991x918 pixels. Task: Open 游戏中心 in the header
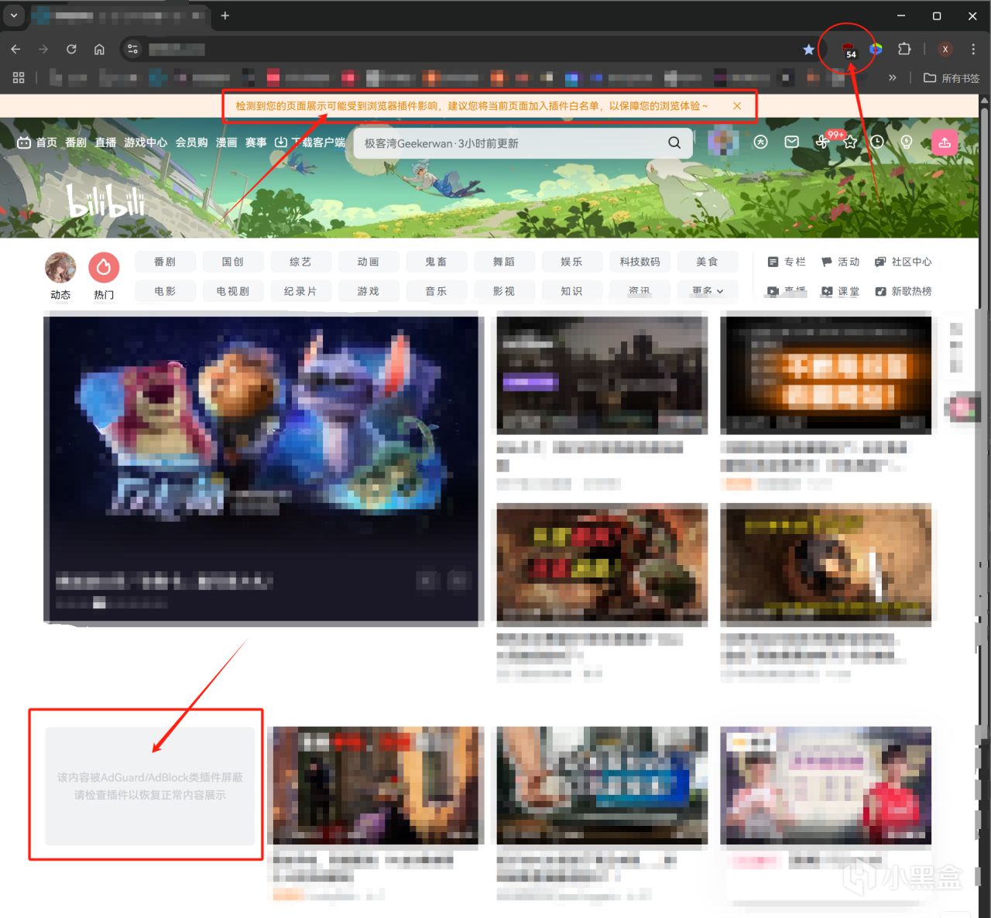point(146,142)
